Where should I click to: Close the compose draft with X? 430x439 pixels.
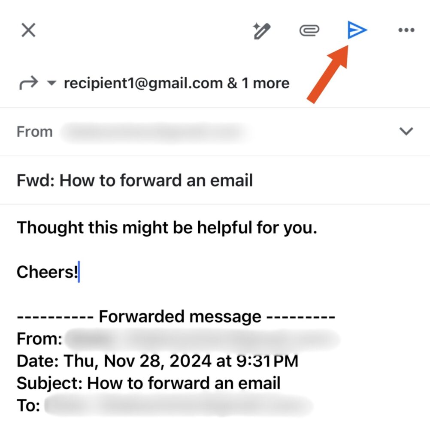(28, 30)
